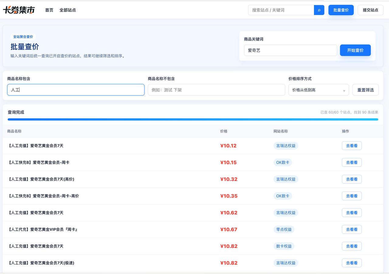Viewport: 389px width, 274px height.
Task: Click 去看看 for the ¥10.12 item
Action: coord(352,146)
